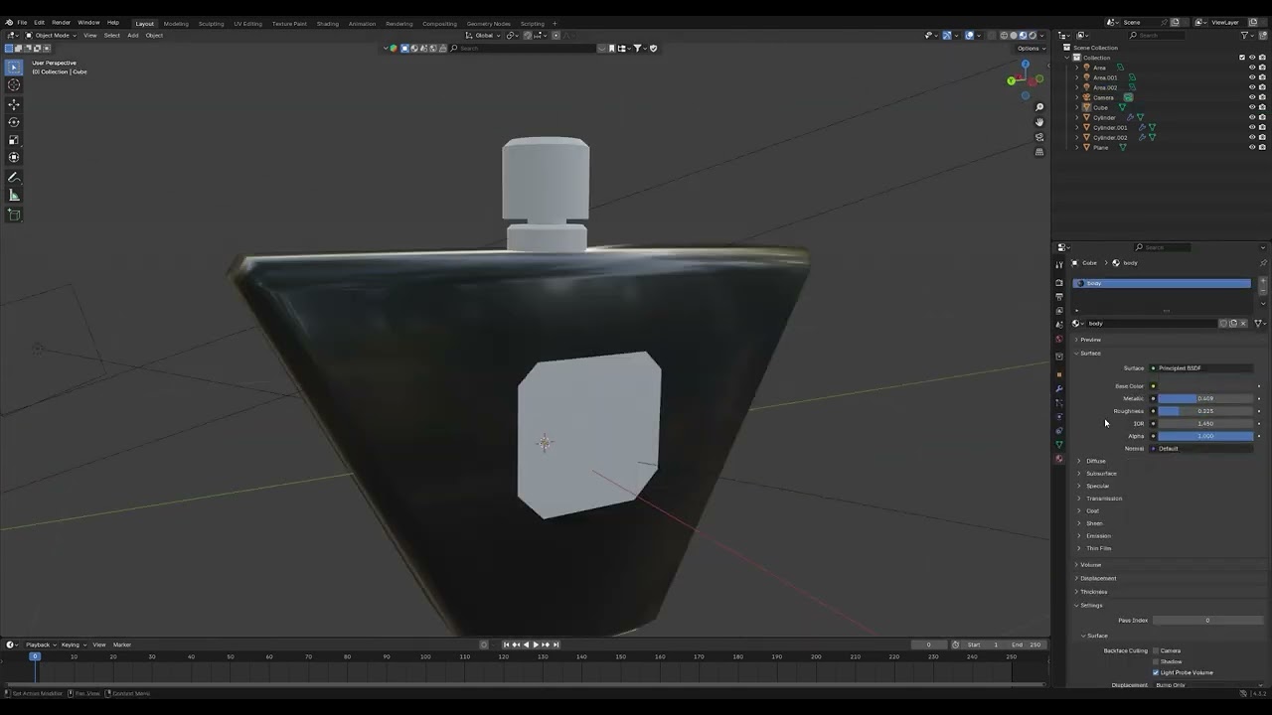Select the Move tool
Viewport: 1272px width, 715px height.
click(x=14, y=104)
